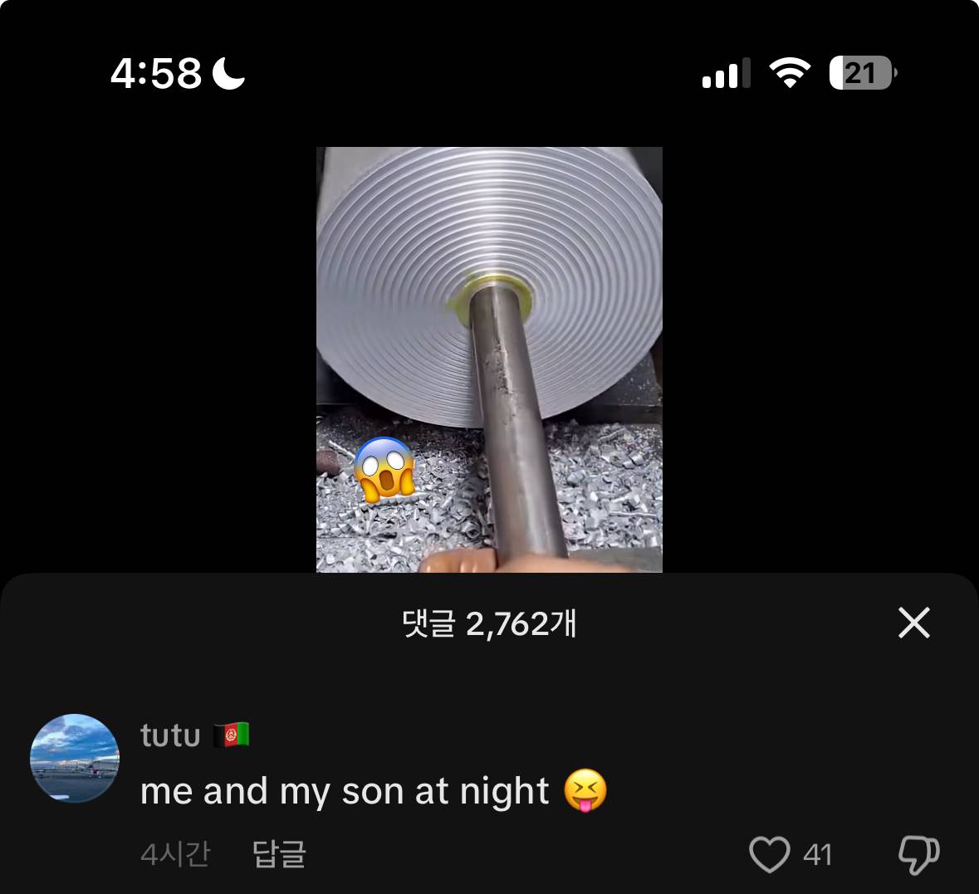Open tutu's profile picture
This screenshot has width=979, height=894.
pos(75,758)
